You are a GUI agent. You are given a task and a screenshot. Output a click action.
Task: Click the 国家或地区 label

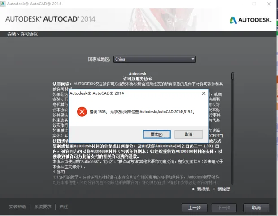coord(99,59)
